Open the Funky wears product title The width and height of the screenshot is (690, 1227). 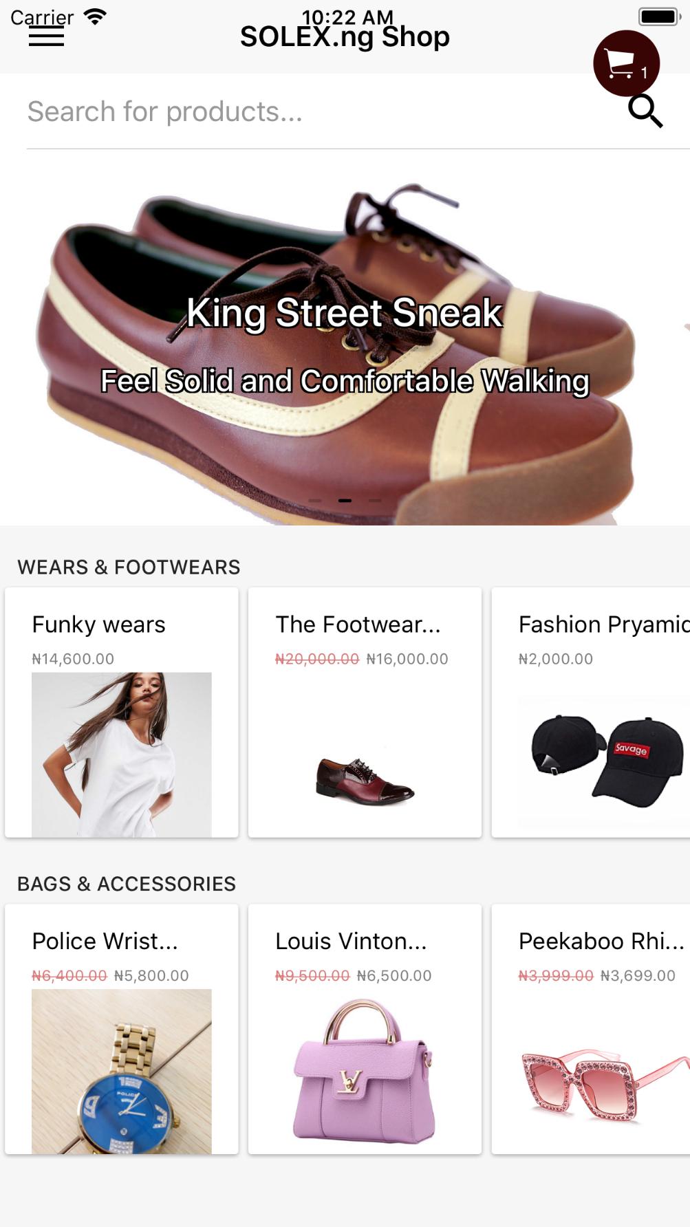coord(98,625)
